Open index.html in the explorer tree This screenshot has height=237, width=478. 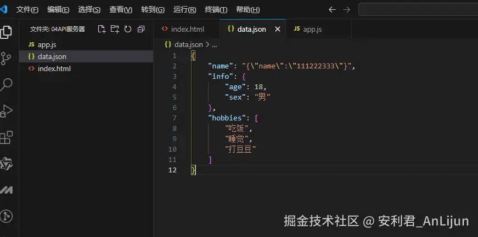click(x=86, y=68)
